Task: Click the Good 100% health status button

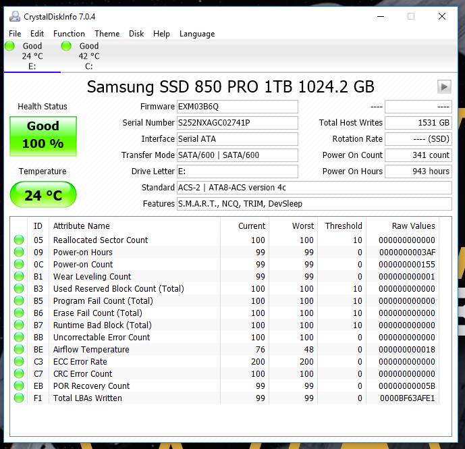Action: [x=43, y=136]
